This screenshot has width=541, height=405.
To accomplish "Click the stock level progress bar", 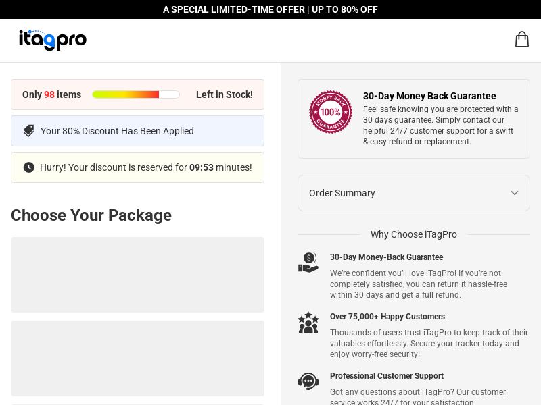I will (136, 94).
